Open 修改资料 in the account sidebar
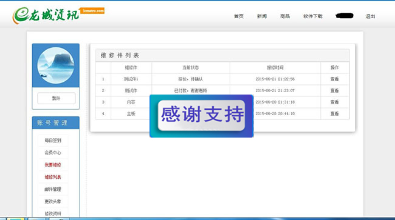Image resolution: width=395 pixels, height=220 pixels. tap(53, 213)
